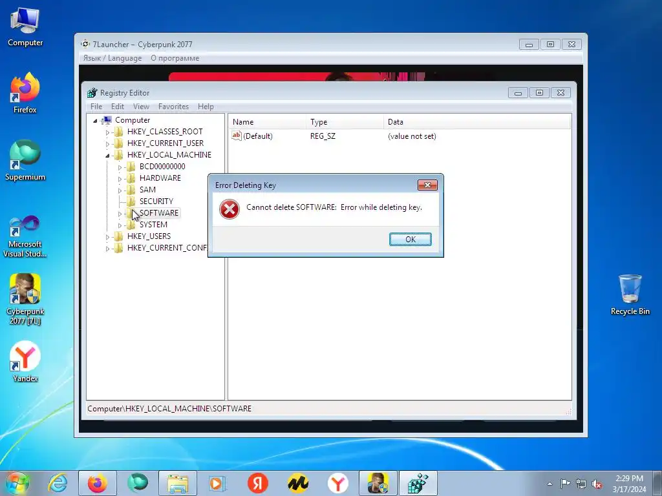662x496 pixels.
Task: Open Cyberpunk 2077 [7L] desktop shortcut
Action: (x=25, y=299)
